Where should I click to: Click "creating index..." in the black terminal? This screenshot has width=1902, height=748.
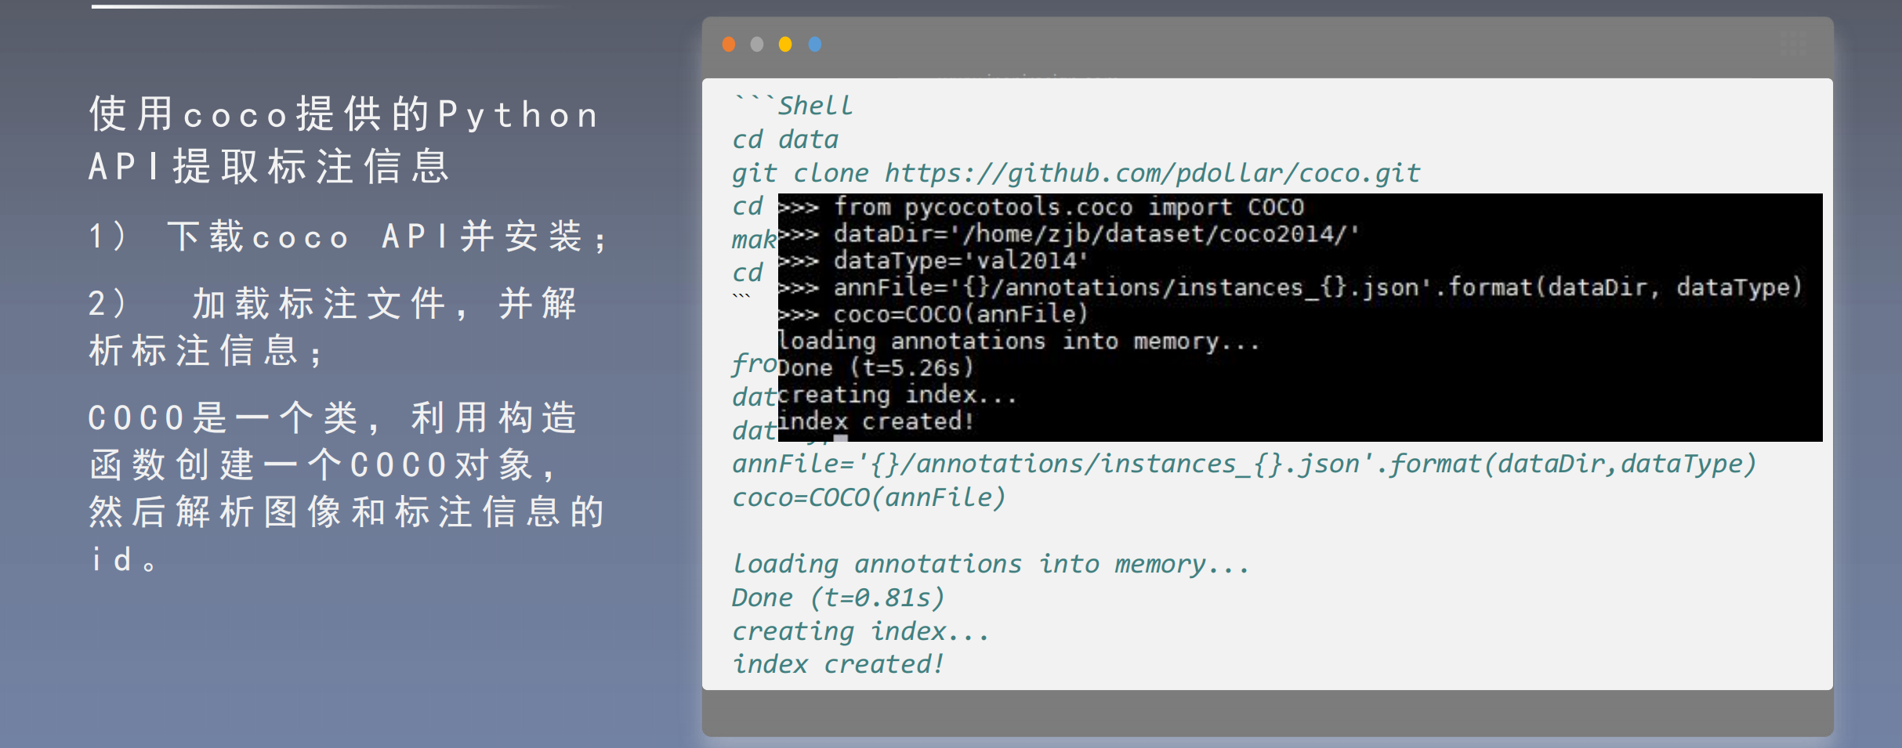[x=897, y=395]
